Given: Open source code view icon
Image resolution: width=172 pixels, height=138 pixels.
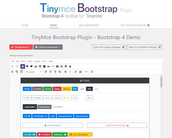Looking at the screenshot, I should pos(86,72).
